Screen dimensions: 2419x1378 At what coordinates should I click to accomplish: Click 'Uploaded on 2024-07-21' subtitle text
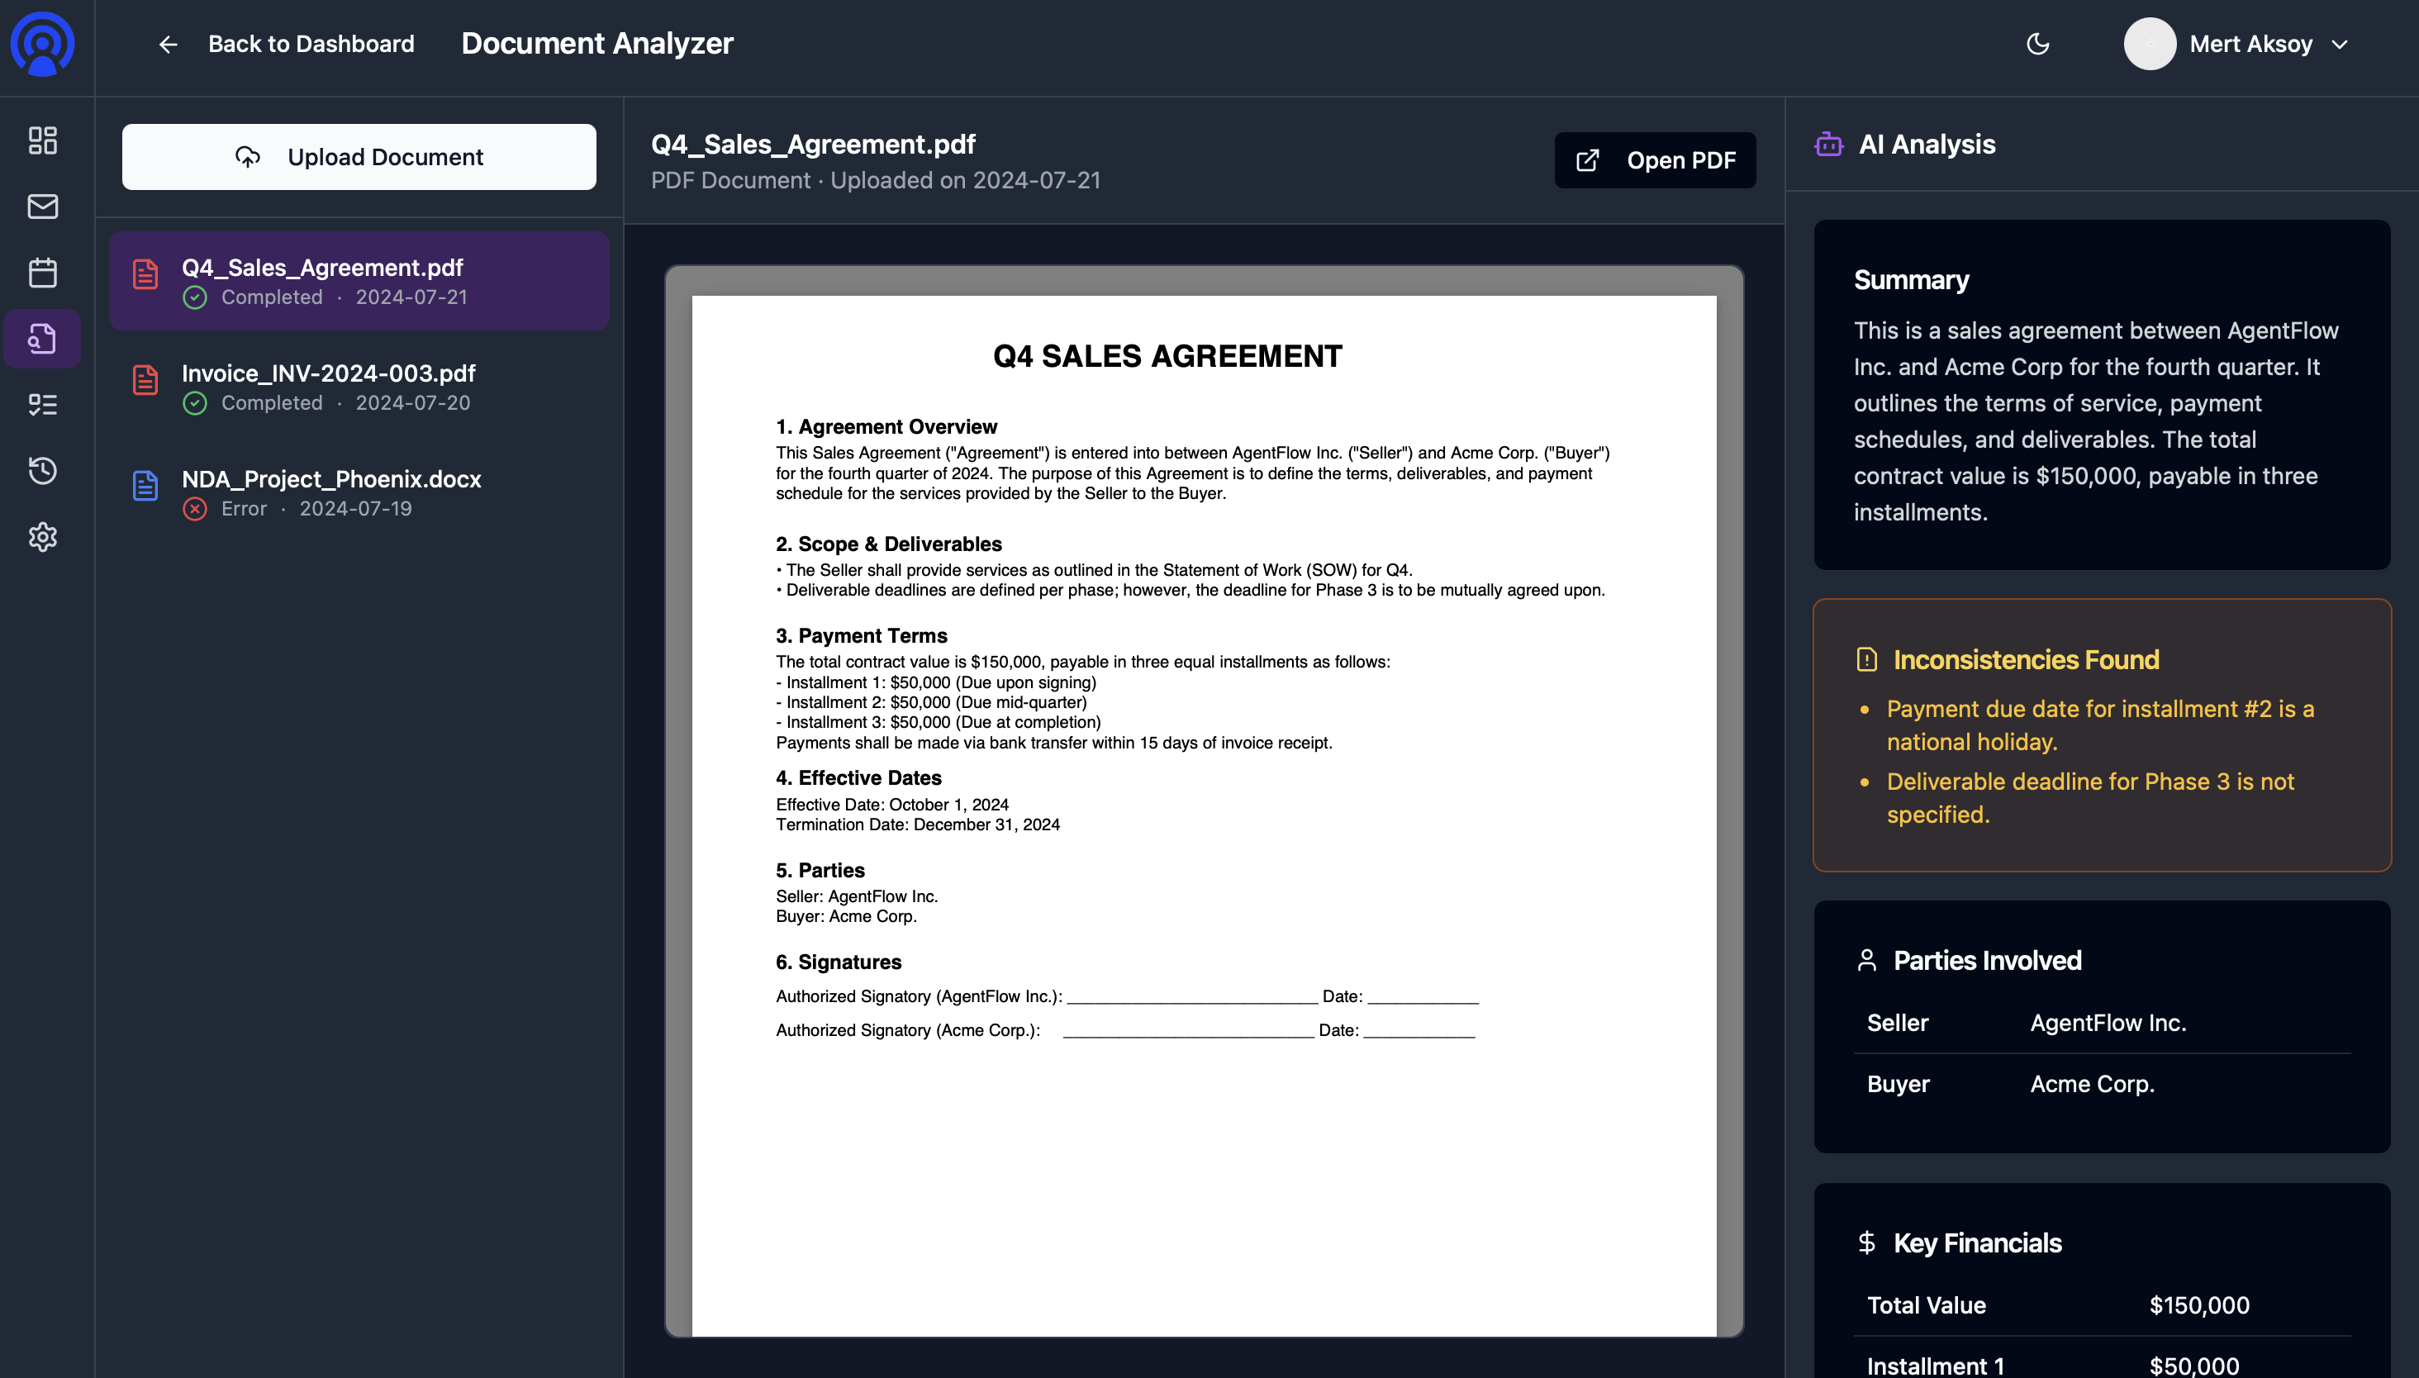[x=965, y=181]
